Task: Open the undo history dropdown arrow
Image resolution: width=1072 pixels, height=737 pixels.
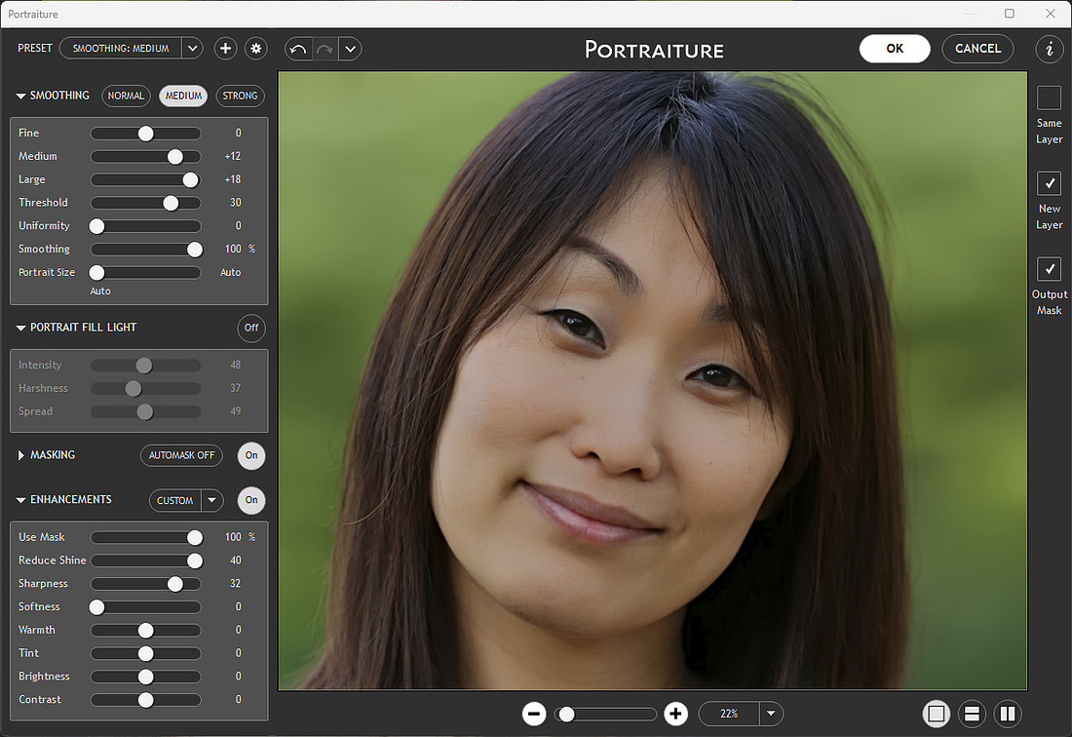Action: coord(350,49)
